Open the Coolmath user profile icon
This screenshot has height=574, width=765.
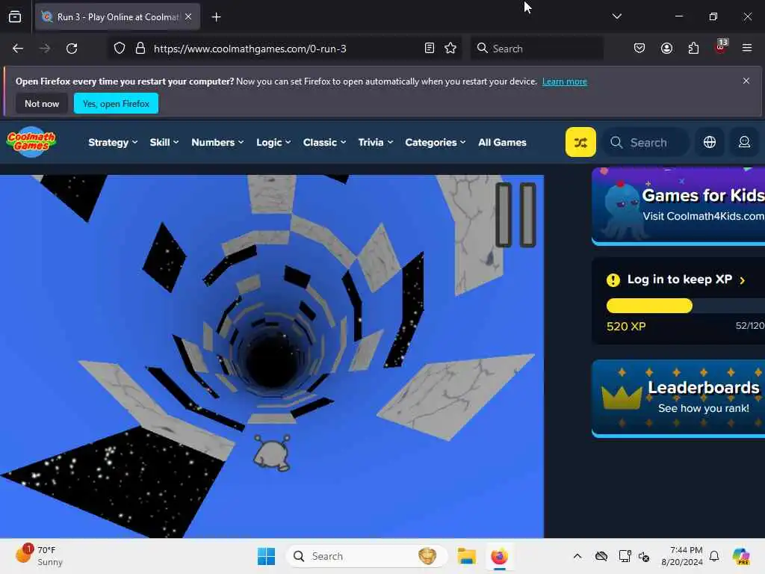[x=744, y=142]
